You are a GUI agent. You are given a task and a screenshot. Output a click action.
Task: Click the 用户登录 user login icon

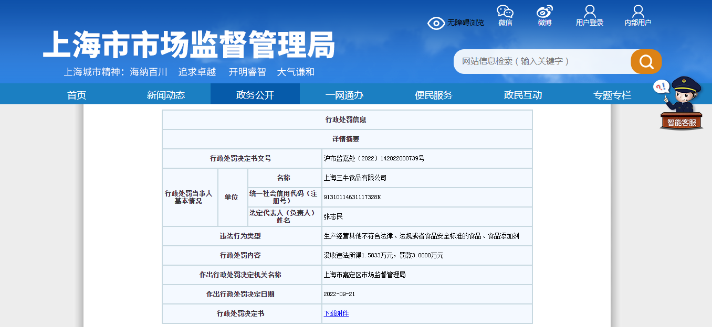click(x=590, y=12)
